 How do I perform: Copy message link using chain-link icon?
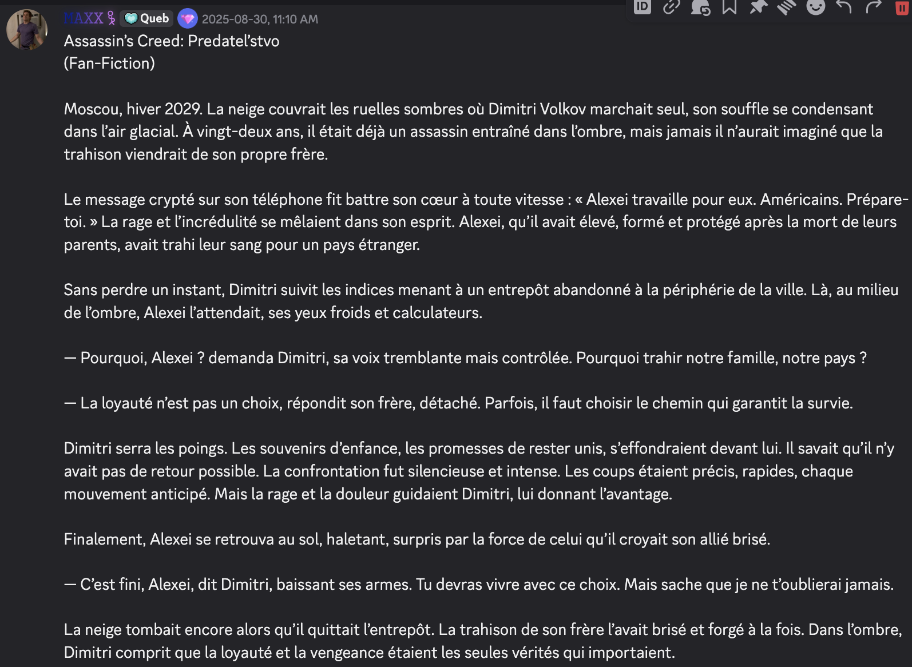pos(671,7)
